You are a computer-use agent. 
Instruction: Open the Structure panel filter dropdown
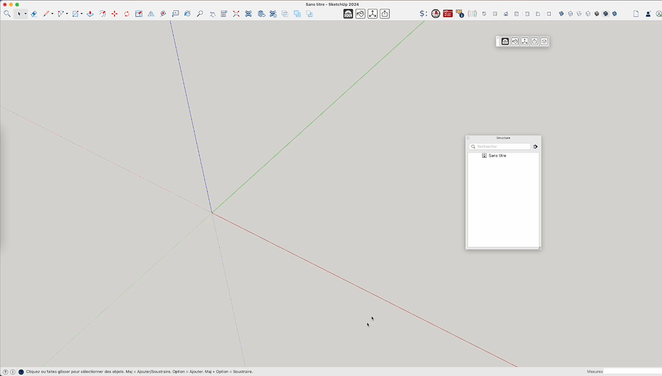(x=535, y=147)
